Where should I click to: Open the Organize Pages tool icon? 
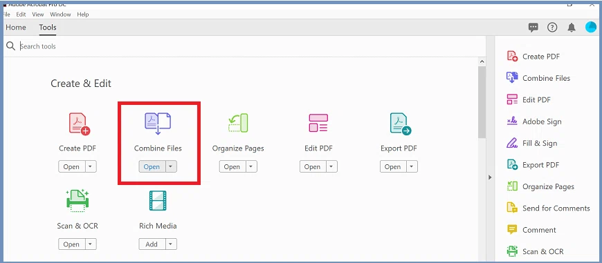[238, 124]
